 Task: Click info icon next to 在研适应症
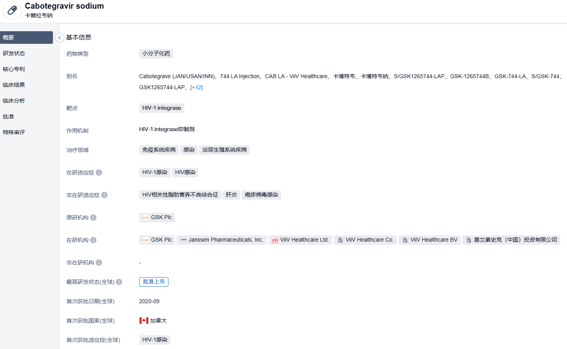tap(99, 173)
